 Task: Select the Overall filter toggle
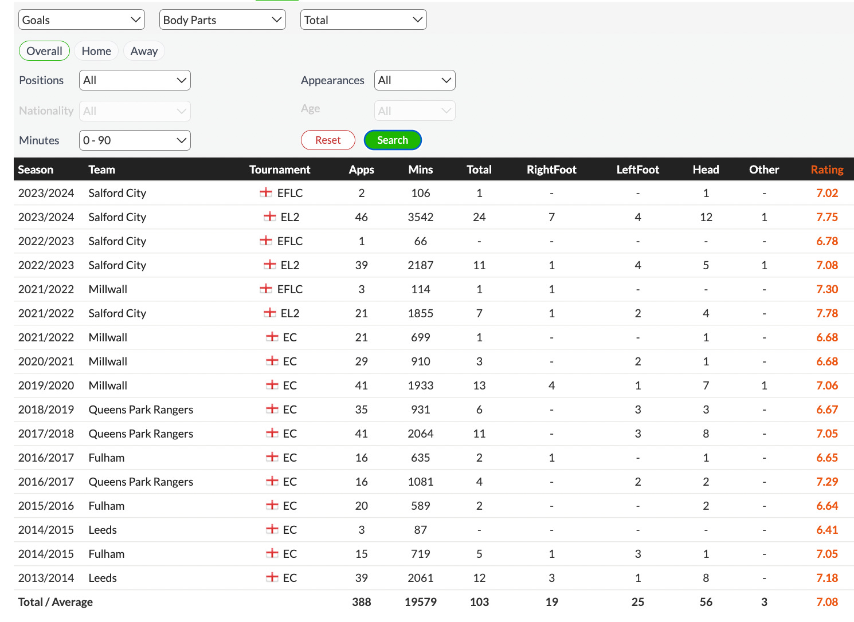pos(45,51)
